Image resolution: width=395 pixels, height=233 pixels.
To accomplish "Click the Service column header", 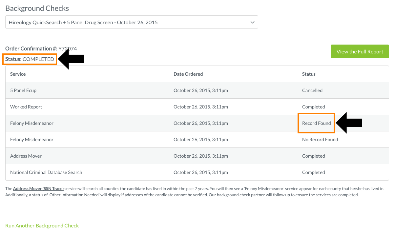I will 18,74.
